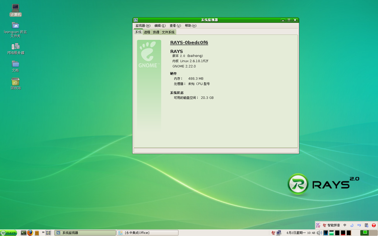Switch to the 进程 tab
Viewport: 378px width, 236px height.
coord(147,32)
